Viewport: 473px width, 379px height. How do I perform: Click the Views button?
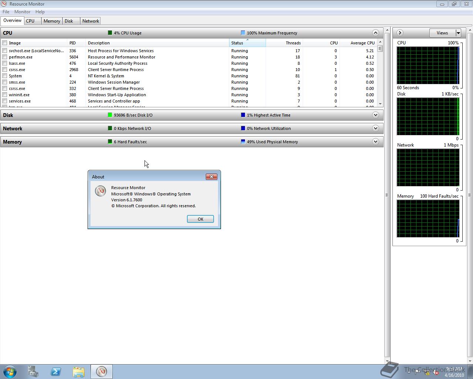pyautogui.click(x=442, y=33)
